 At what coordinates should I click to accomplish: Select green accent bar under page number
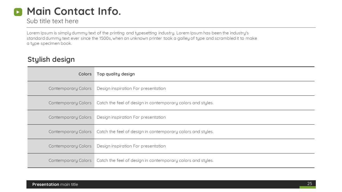click(x=308, y=187)
